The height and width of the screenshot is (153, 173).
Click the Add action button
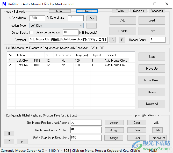tap(123, 20)
